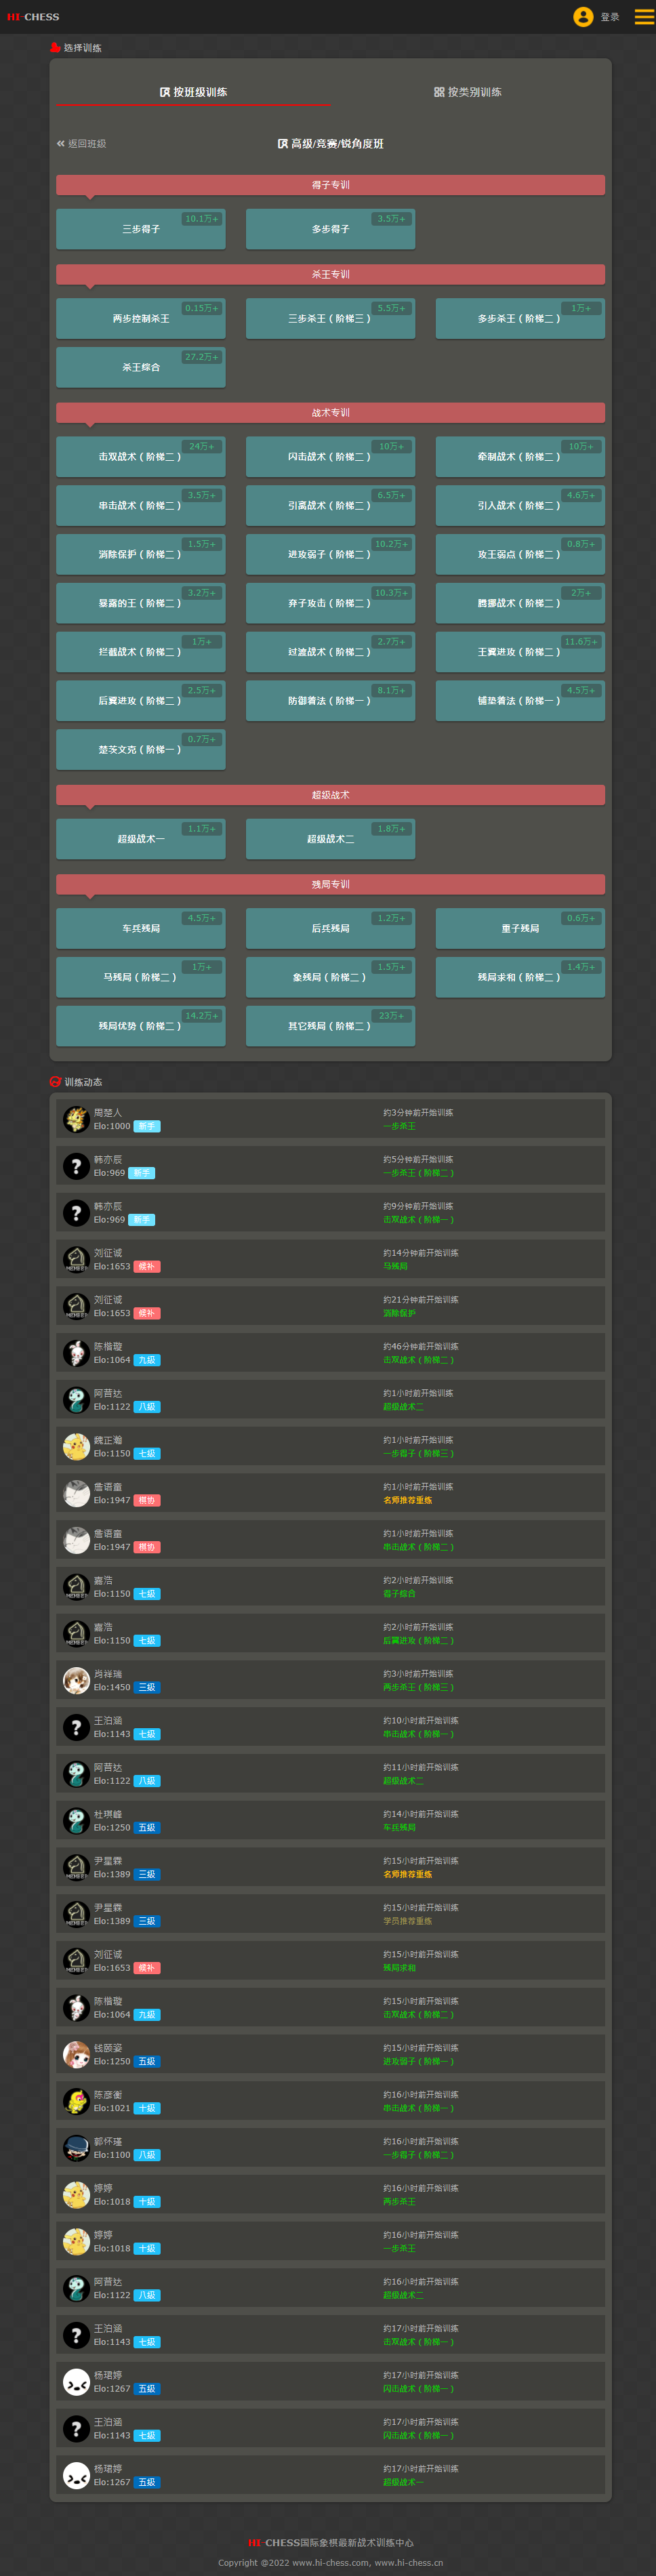Click 周楚人's avatar in training feed
The width and height of the screenshot is (656, 2576).
tap(76, 1119)
